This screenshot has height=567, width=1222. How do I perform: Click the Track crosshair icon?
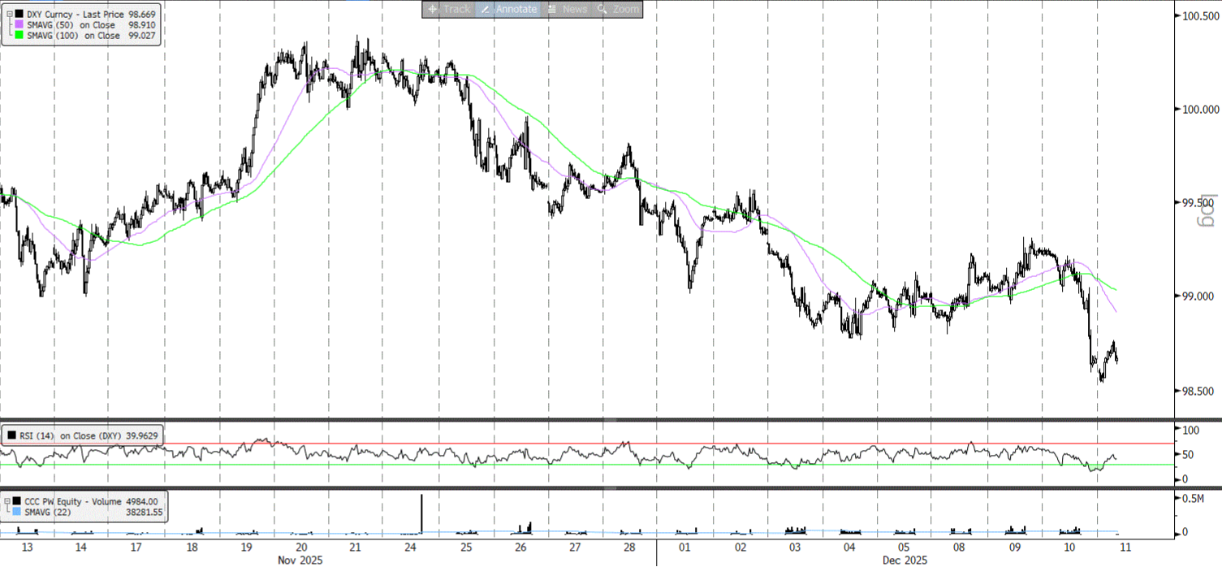coord(433,9)
